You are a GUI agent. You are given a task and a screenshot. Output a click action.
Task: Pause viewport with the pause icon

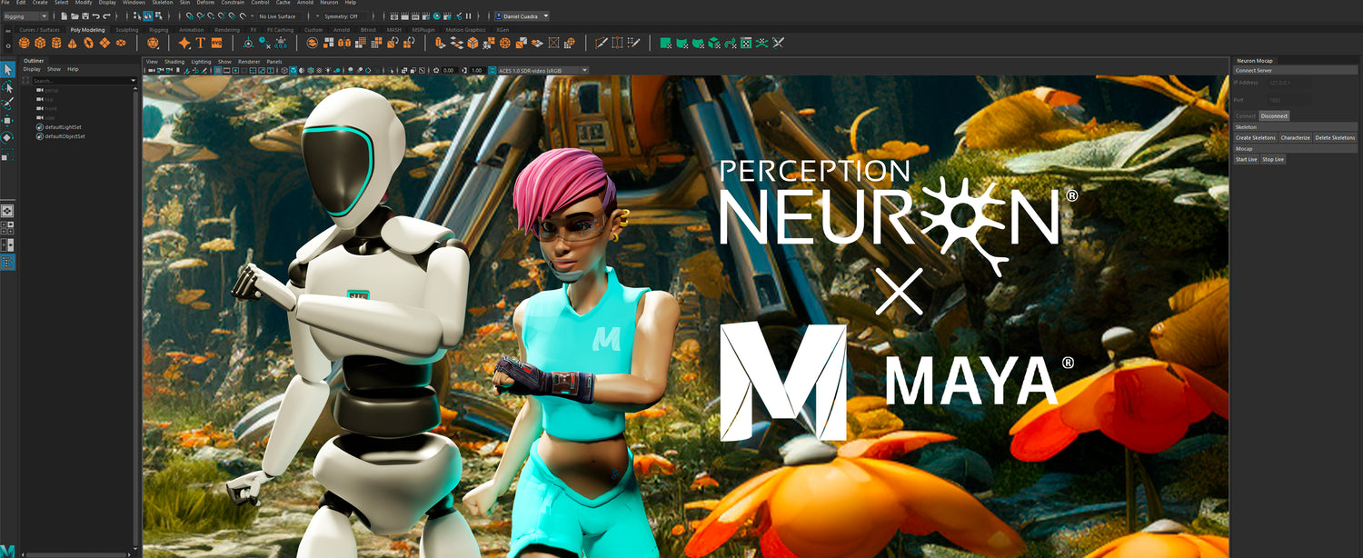468,16
